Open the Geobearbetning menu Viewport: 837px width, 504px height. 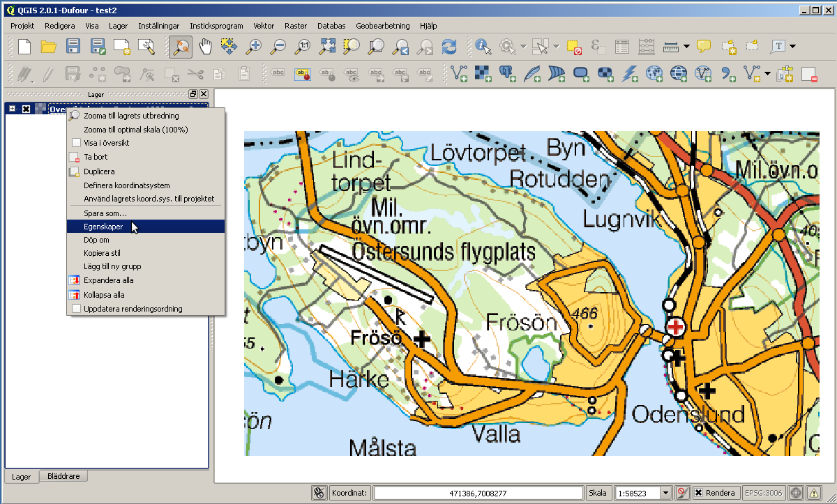(383, 26)
